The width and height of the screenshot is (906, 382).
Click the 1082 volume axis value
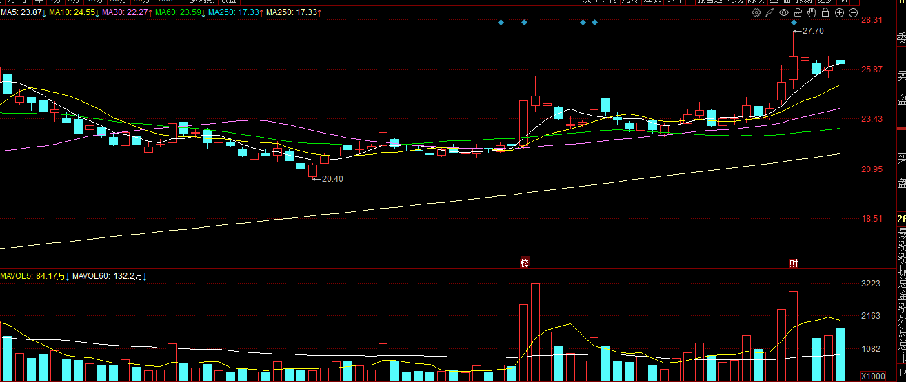pyautogui.click(x=872, y=349)
